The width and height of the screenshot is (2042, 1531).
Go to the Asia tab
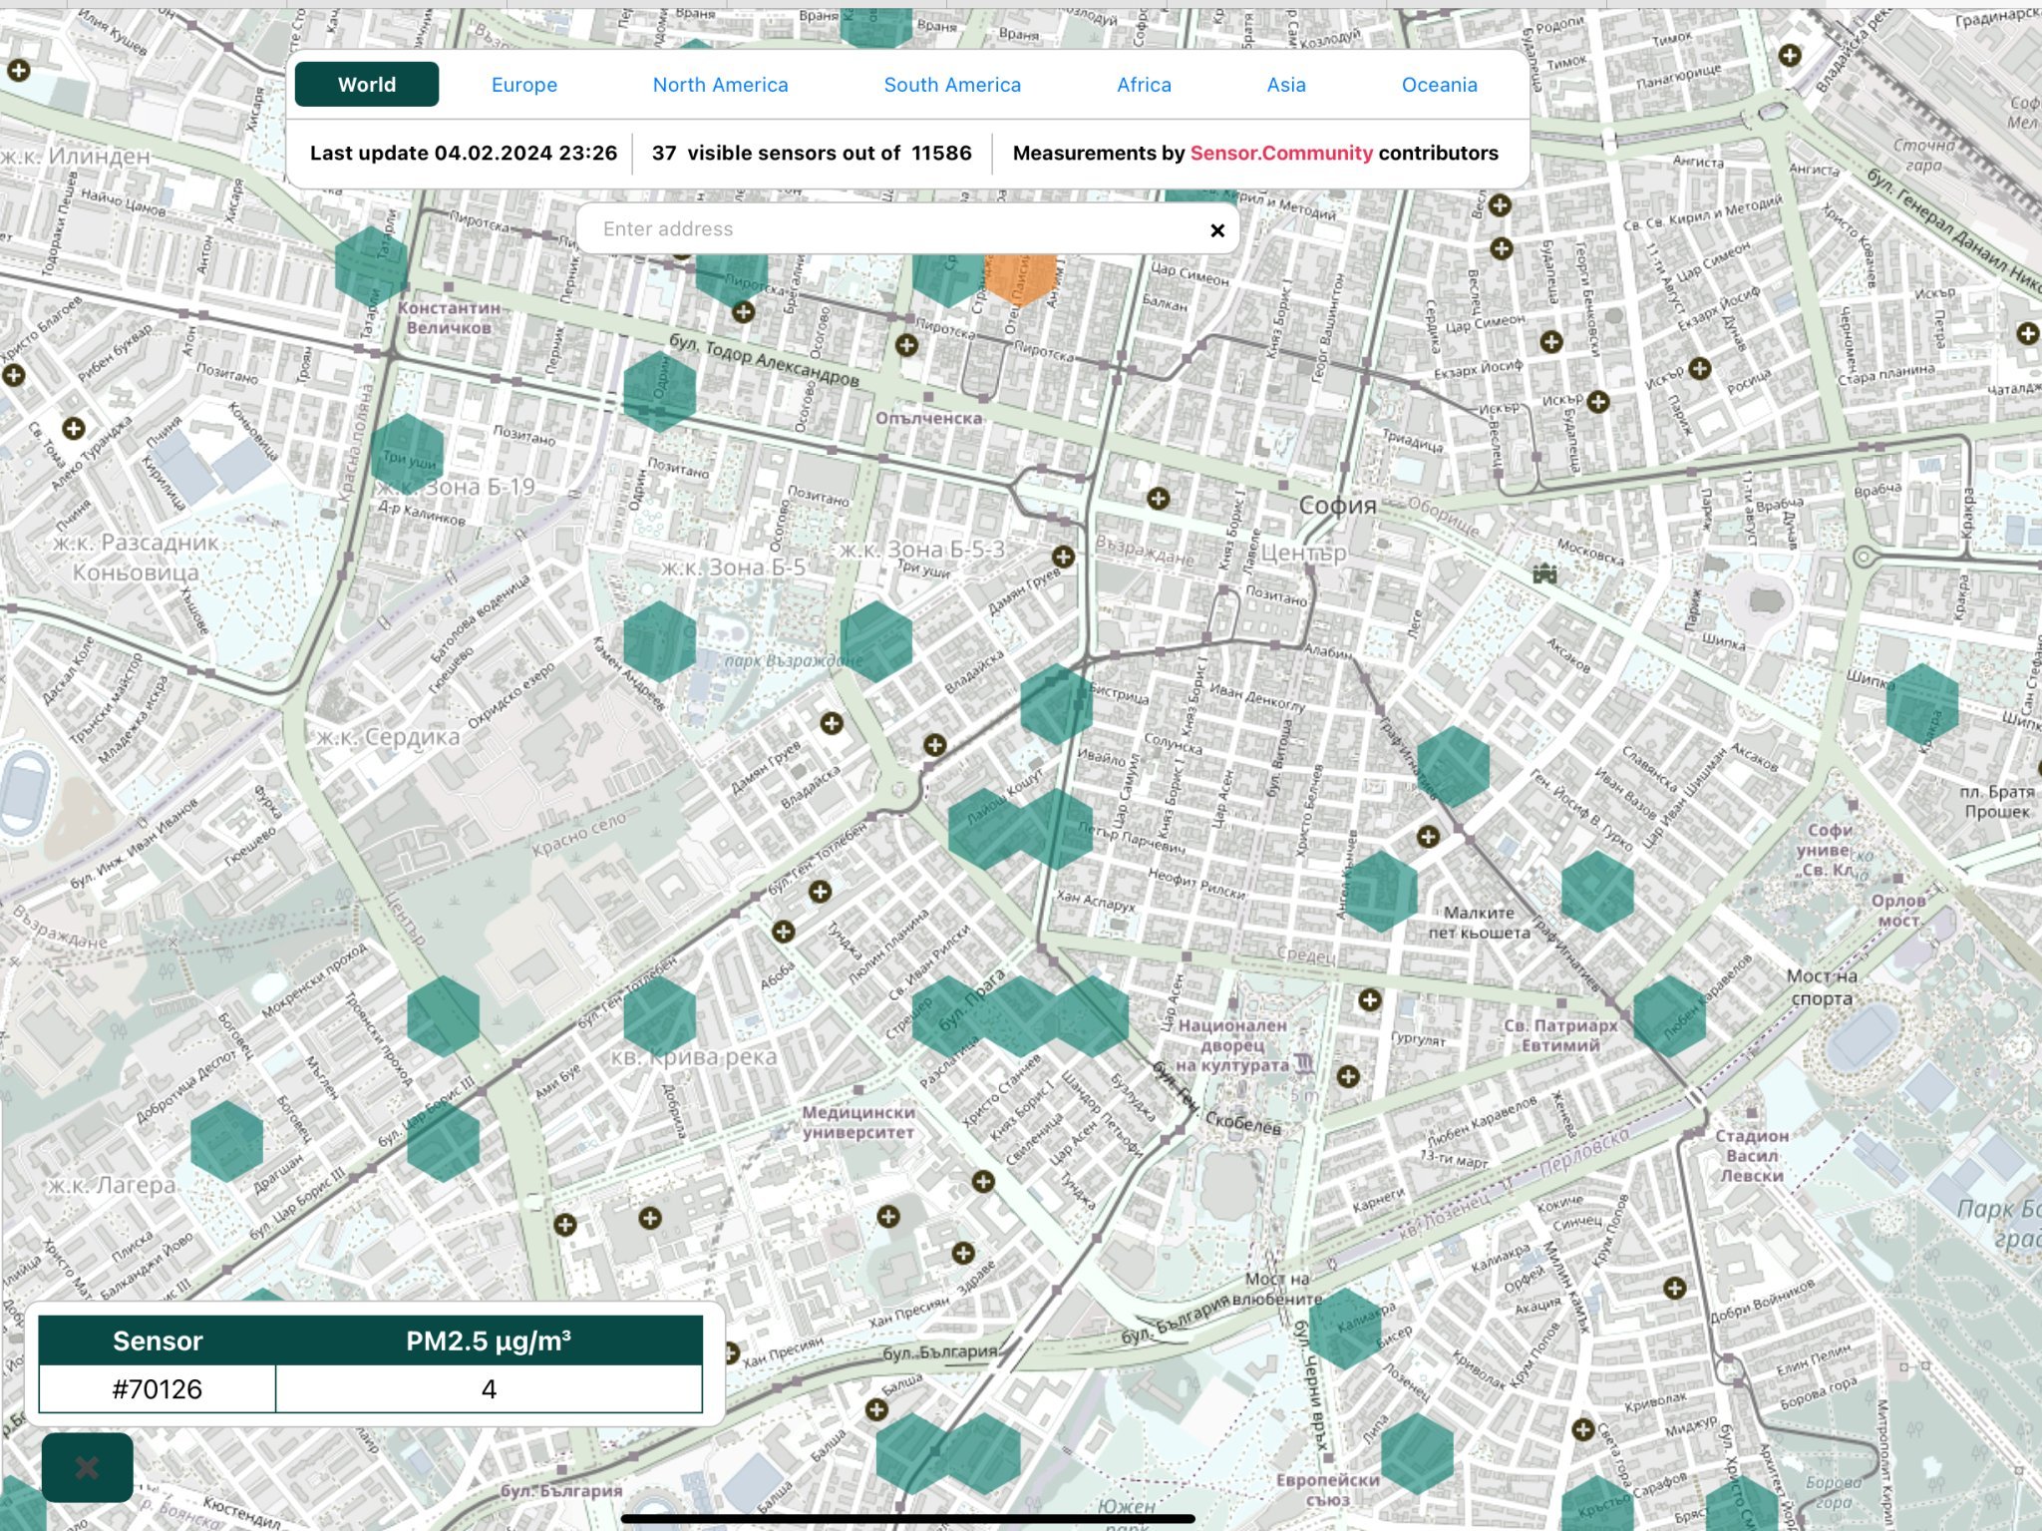coord(1285,85)
